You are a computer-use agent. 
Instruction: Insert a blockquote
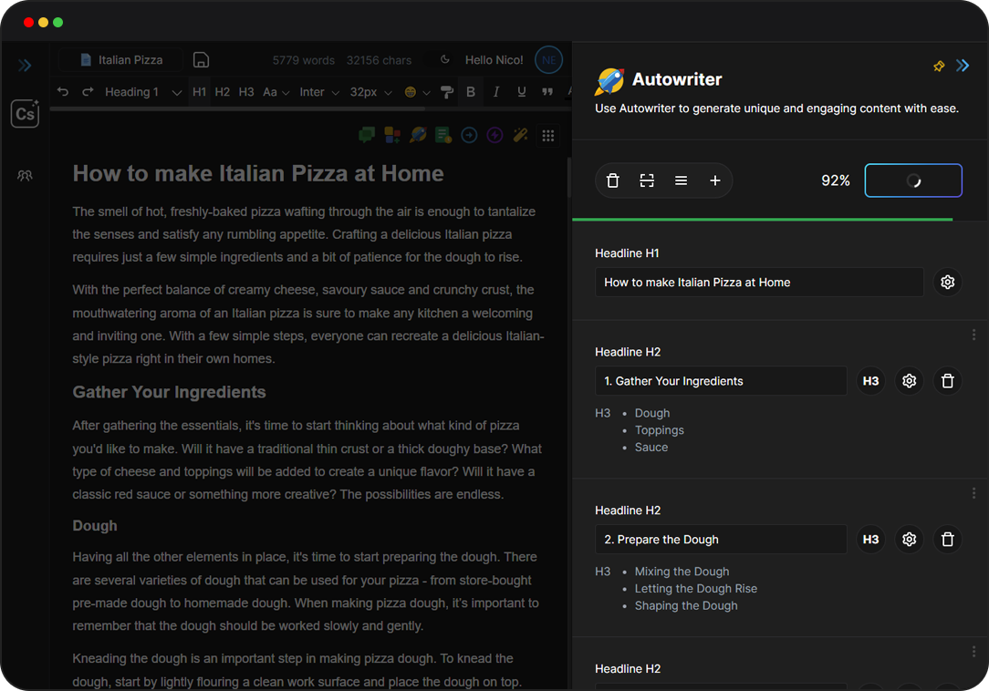pyautogui.click(x=547, y=92)
